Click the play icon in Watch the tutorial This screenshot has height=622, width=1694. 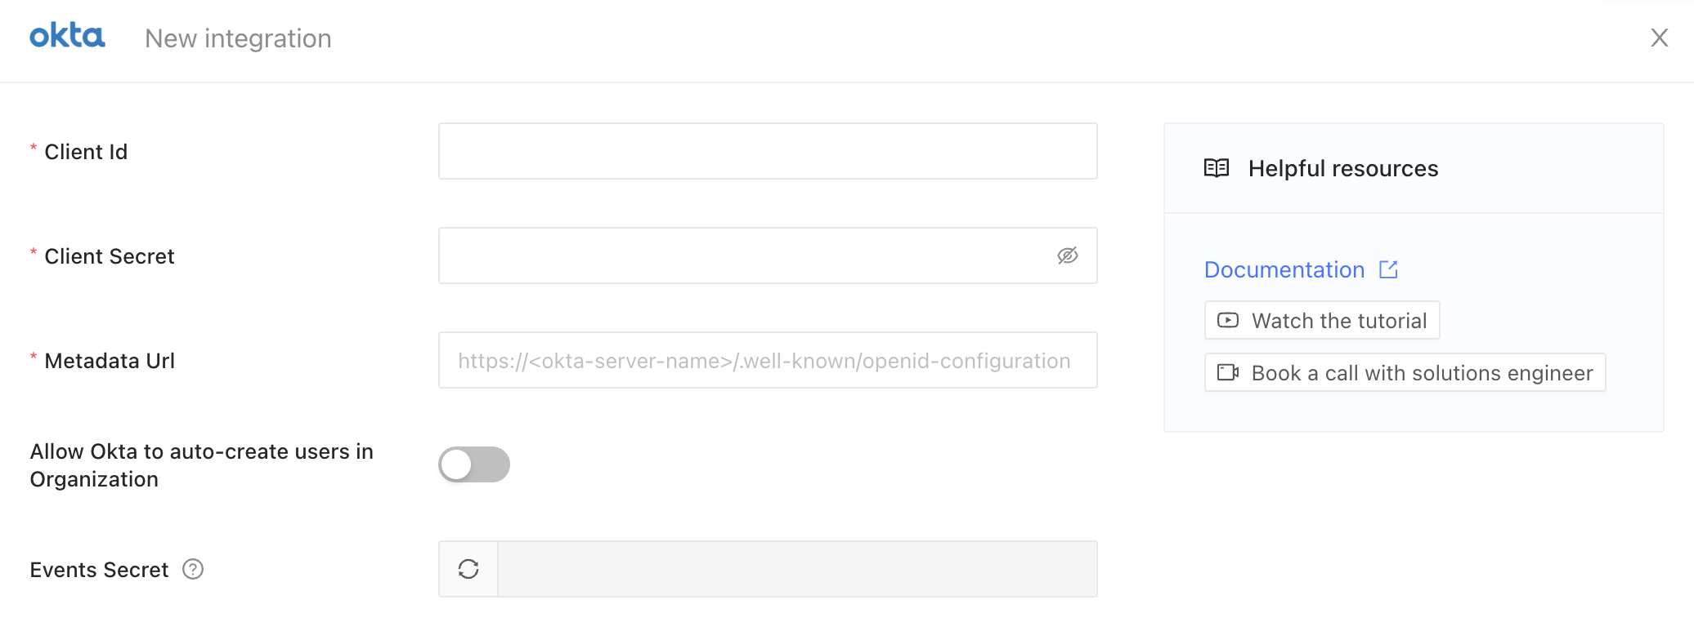click(1228, 320)
